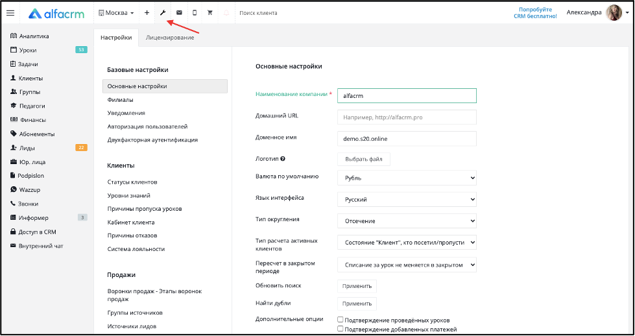Image resolution: width=635 pixels, height=336 pixels.
Task: Open the wrench settings icon in top bar
Action: tap(163, 12)
